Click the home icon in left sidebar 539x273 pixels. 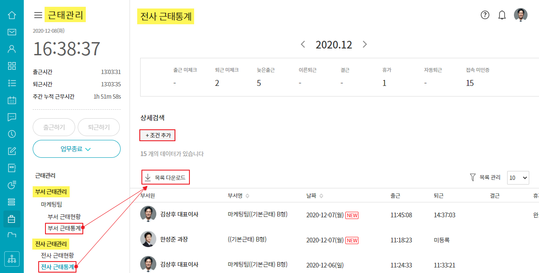pyautogui.click(x=12, y=15)
